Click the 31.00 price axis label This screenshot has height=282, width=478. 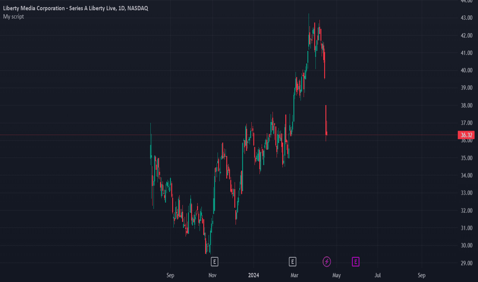(466, 228)
